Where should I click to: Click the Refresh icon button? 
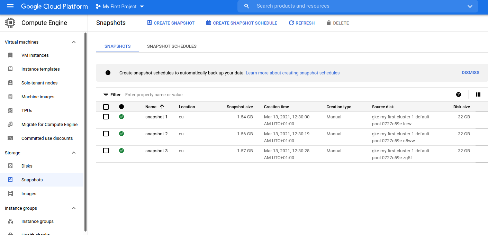(291, 23)
